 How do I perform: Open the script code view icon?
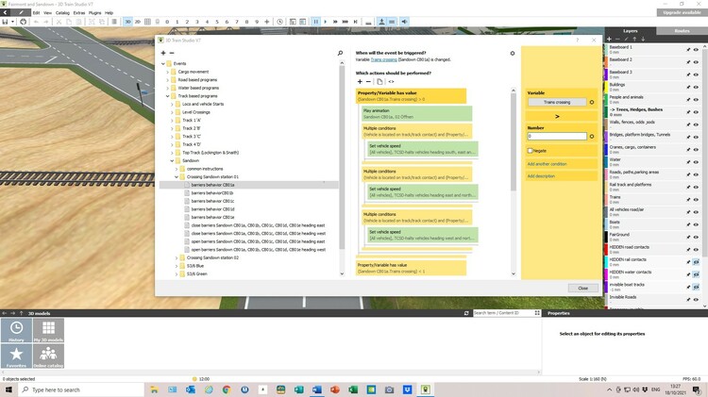click(x=391, y=81)
